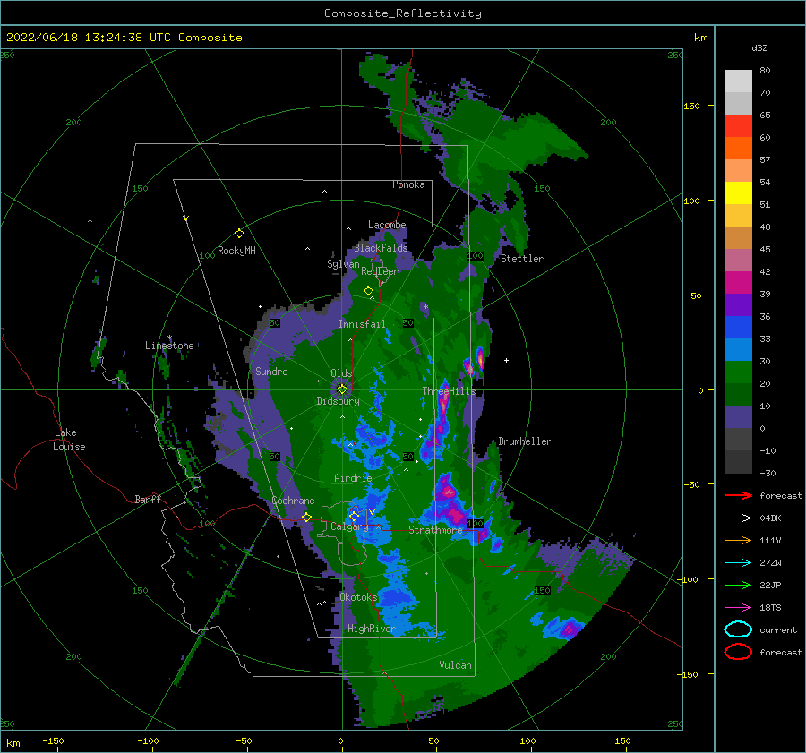Pick the 42 dBZ magenta swatch
This screenshot has width=806, height=753.
[x=738, y=282]
